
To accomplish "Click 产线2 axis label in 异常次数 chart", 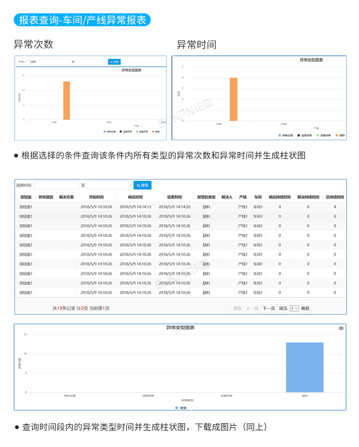I will [x=109, y=122].
